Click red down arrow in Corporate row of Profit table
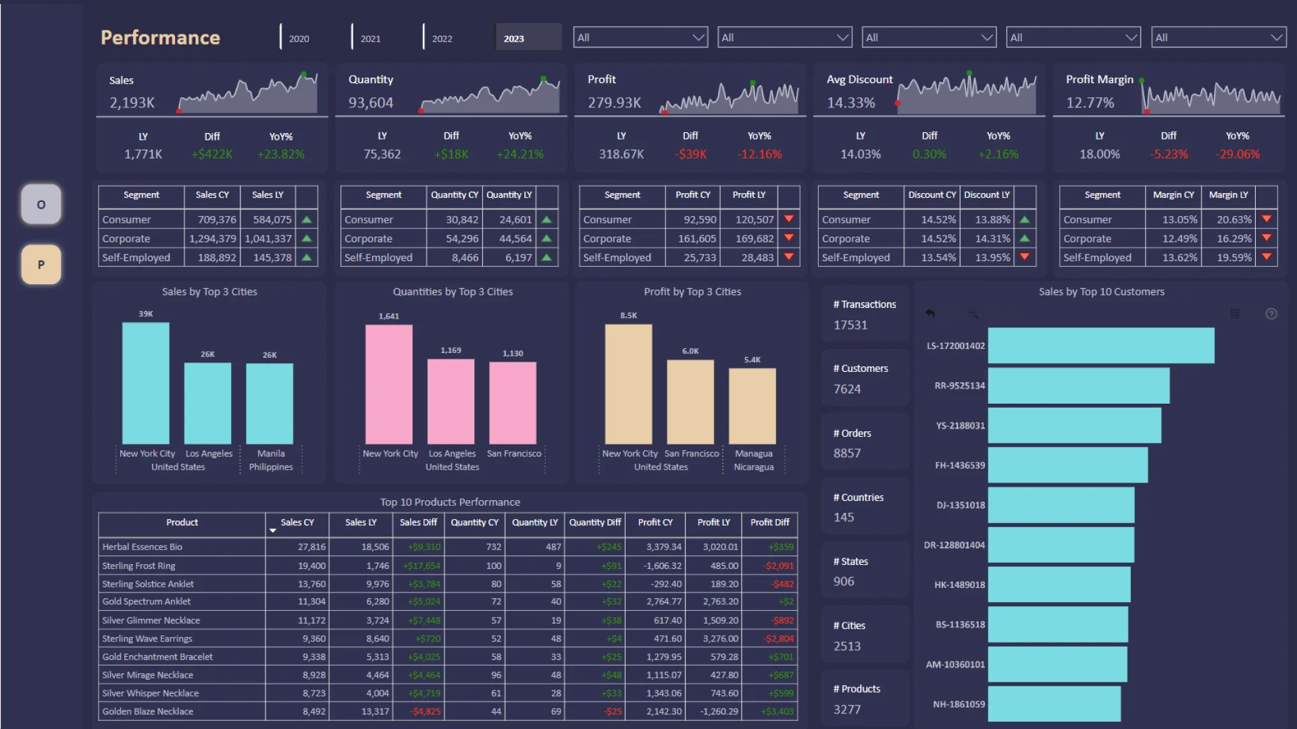Image resolution: width=1297 pixels, height=729 pixels. pos(788,238)
